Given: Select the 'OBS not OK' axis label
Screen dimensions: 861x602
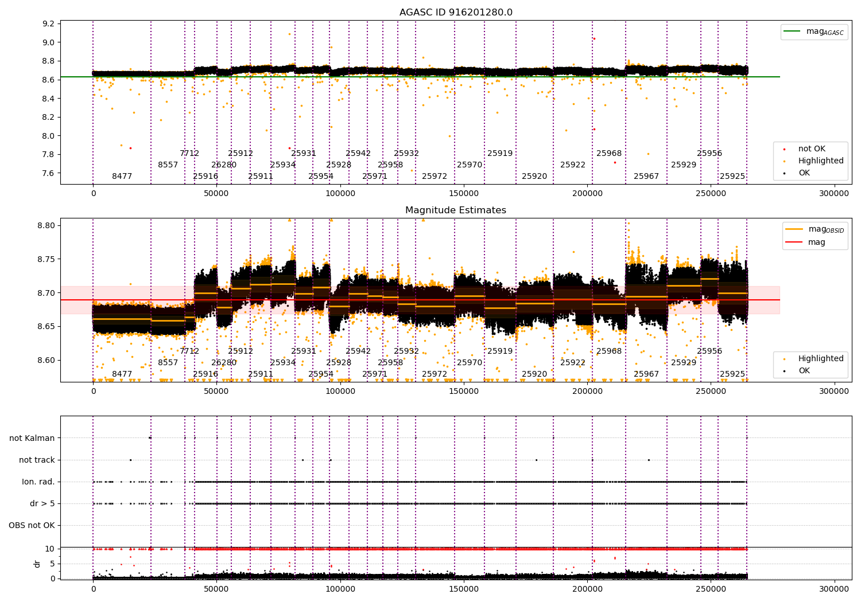Looking at the screenshot, I should (x=32, y=525).
